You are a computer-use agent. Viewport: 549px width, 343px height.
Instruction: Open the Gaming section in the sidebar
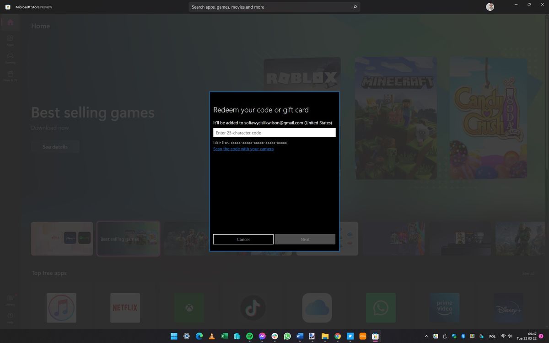[10, 58]
